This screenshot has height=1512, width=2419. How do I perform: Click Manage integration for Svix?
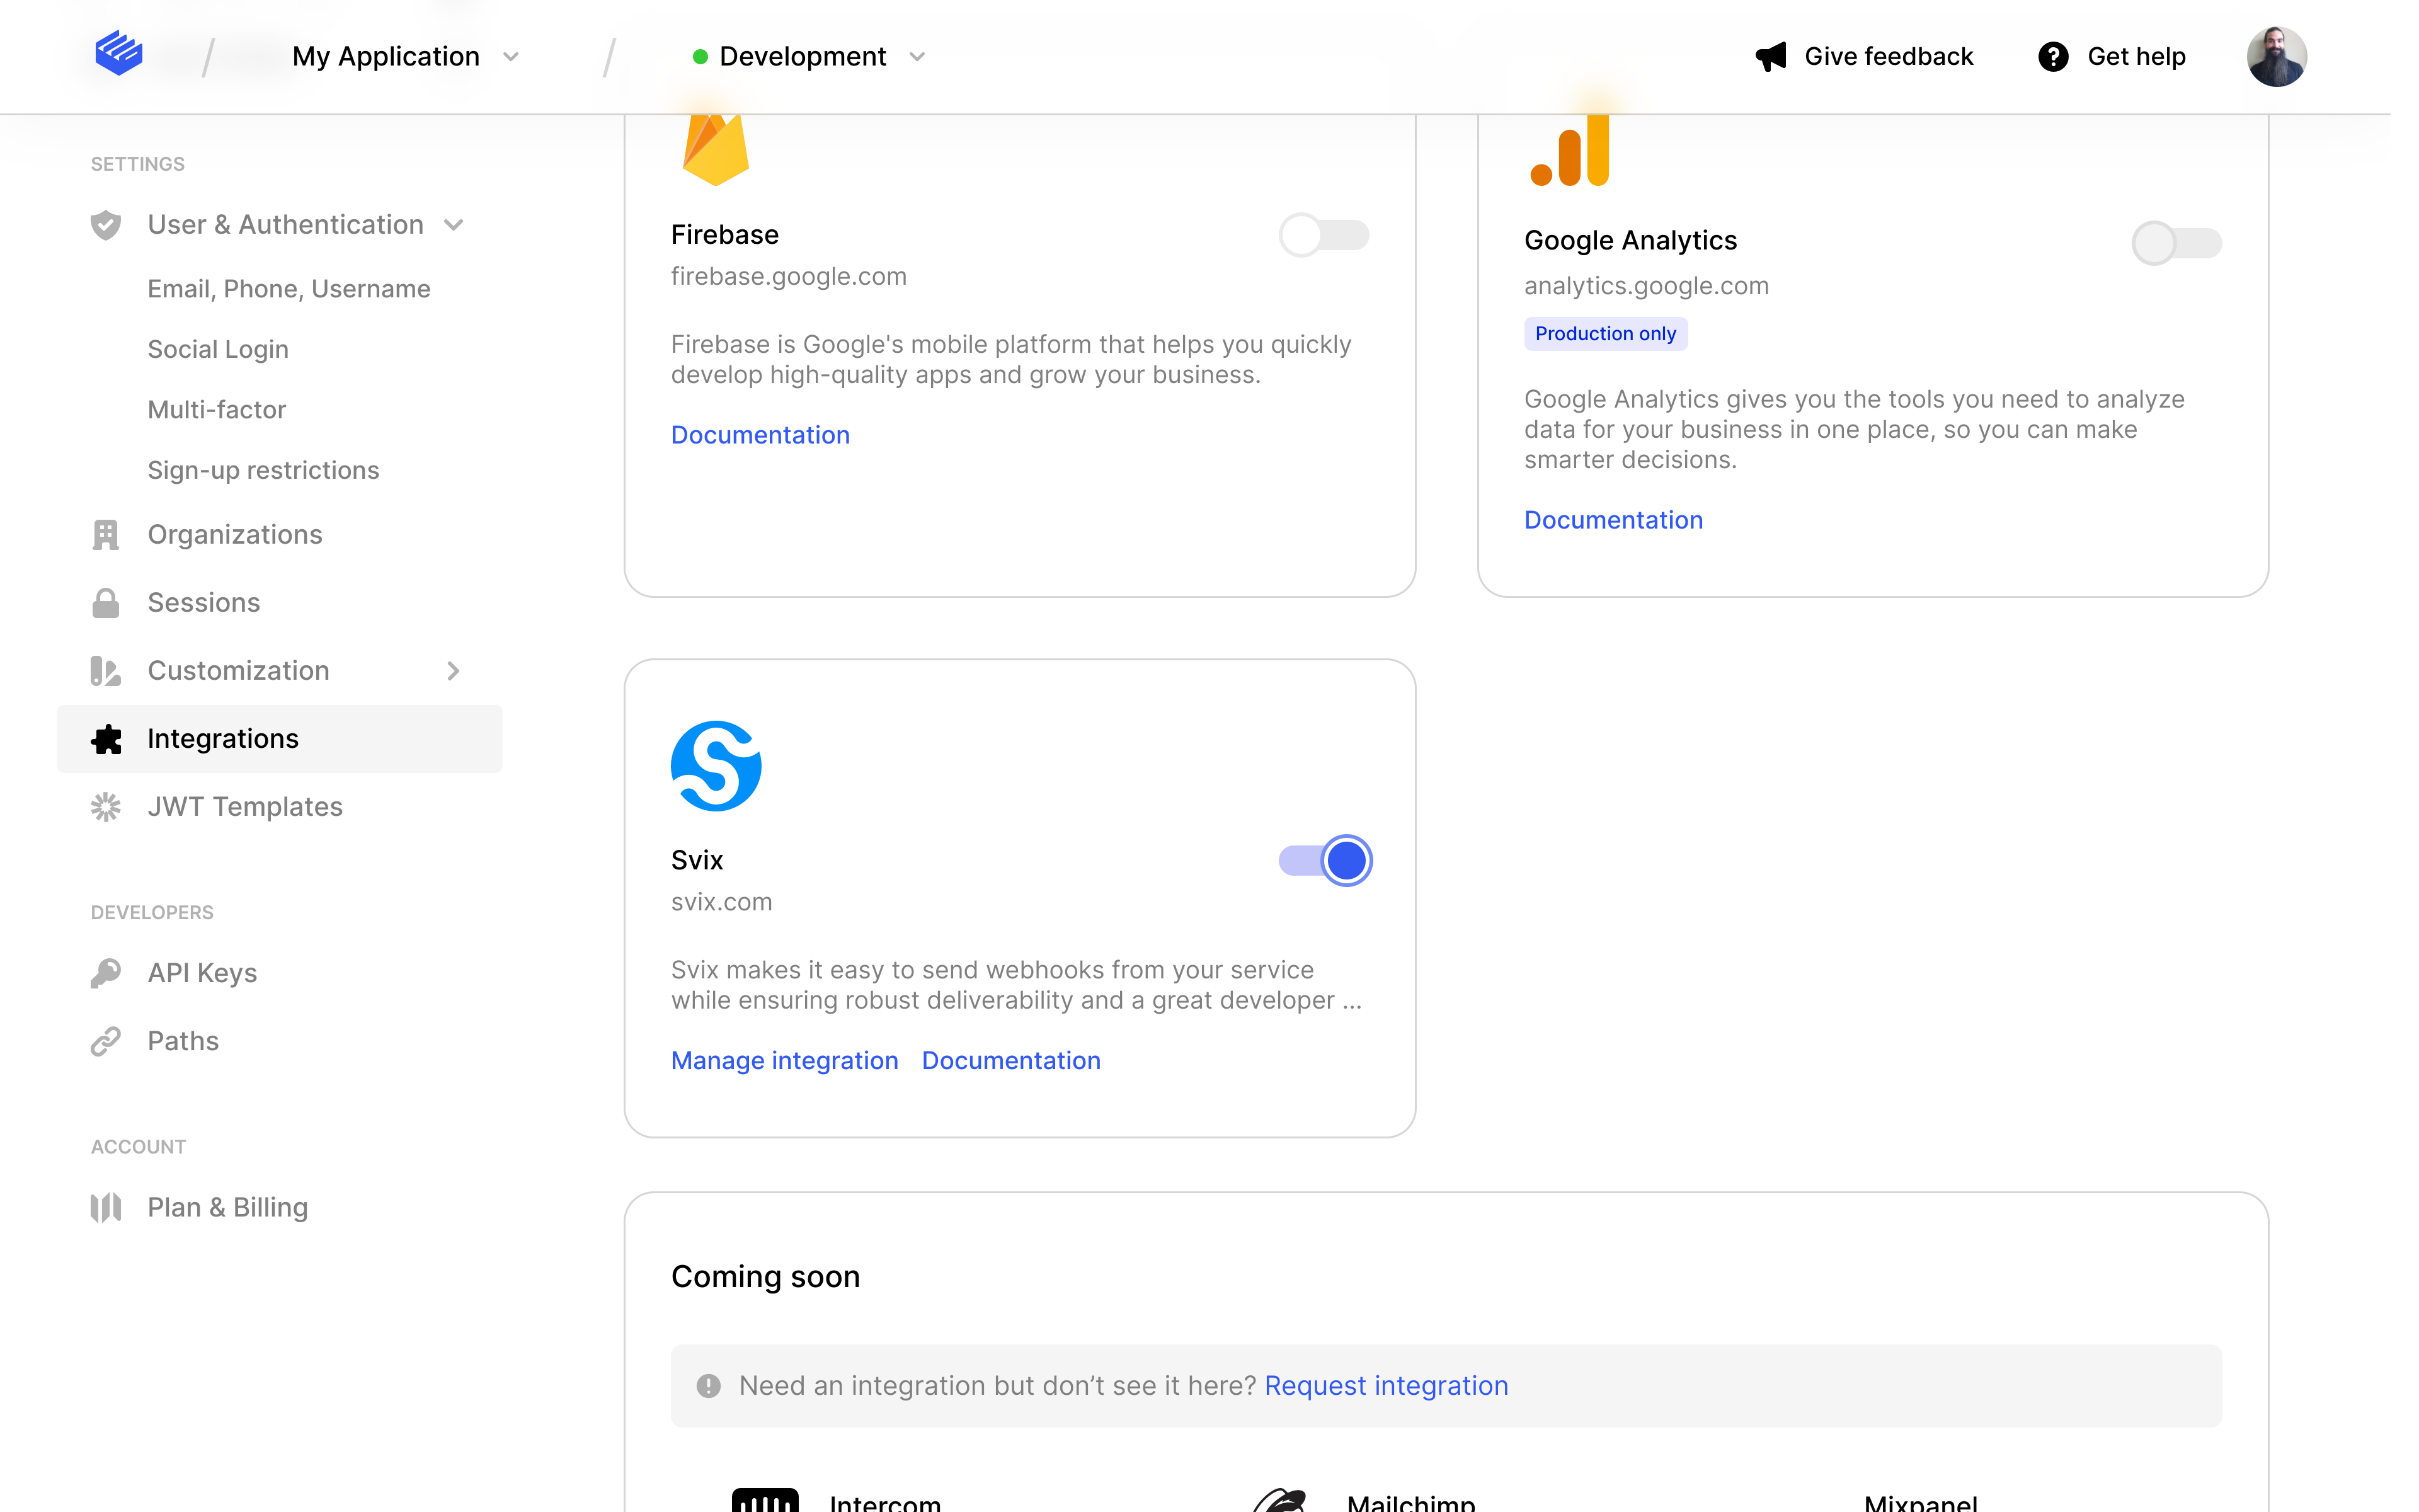point(784,1061)
